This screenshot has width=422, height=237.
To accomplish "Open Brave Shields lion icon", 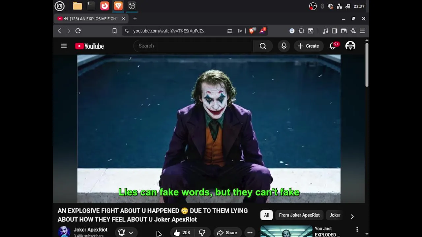I will [252, 31].
